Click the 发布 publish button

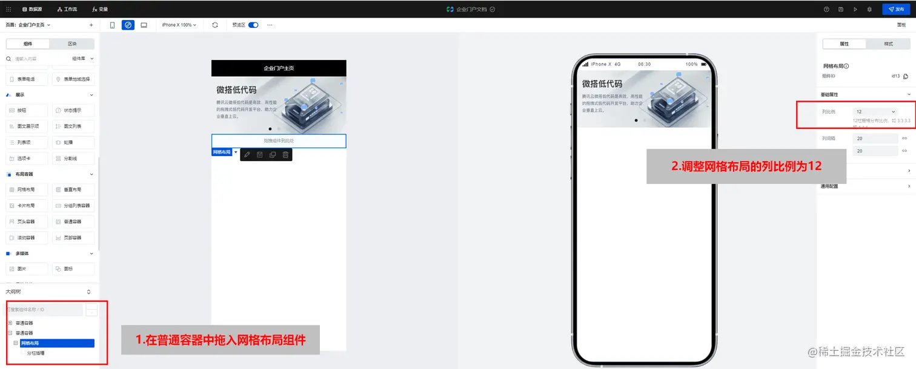coord(896,9)
